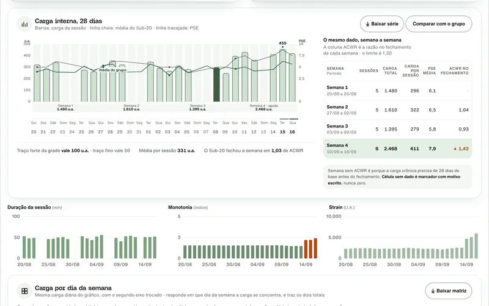Viewport: 489px width, 306px height.
Task: Click the ACWR NO FECHAMENTO column header
Action: tap(454, 70)
